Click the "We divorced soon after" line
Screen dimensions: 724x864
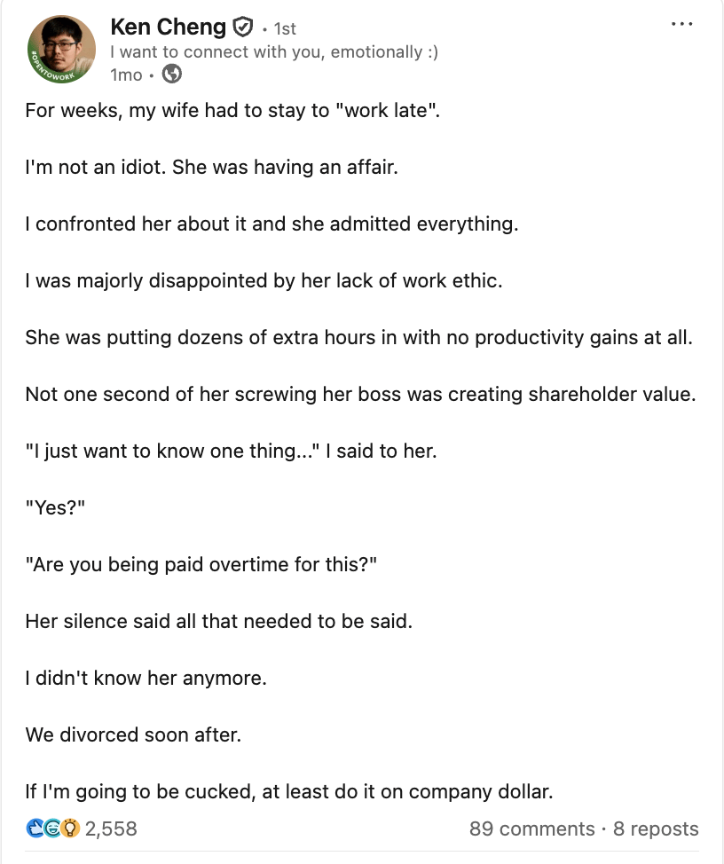coord(133,734)
